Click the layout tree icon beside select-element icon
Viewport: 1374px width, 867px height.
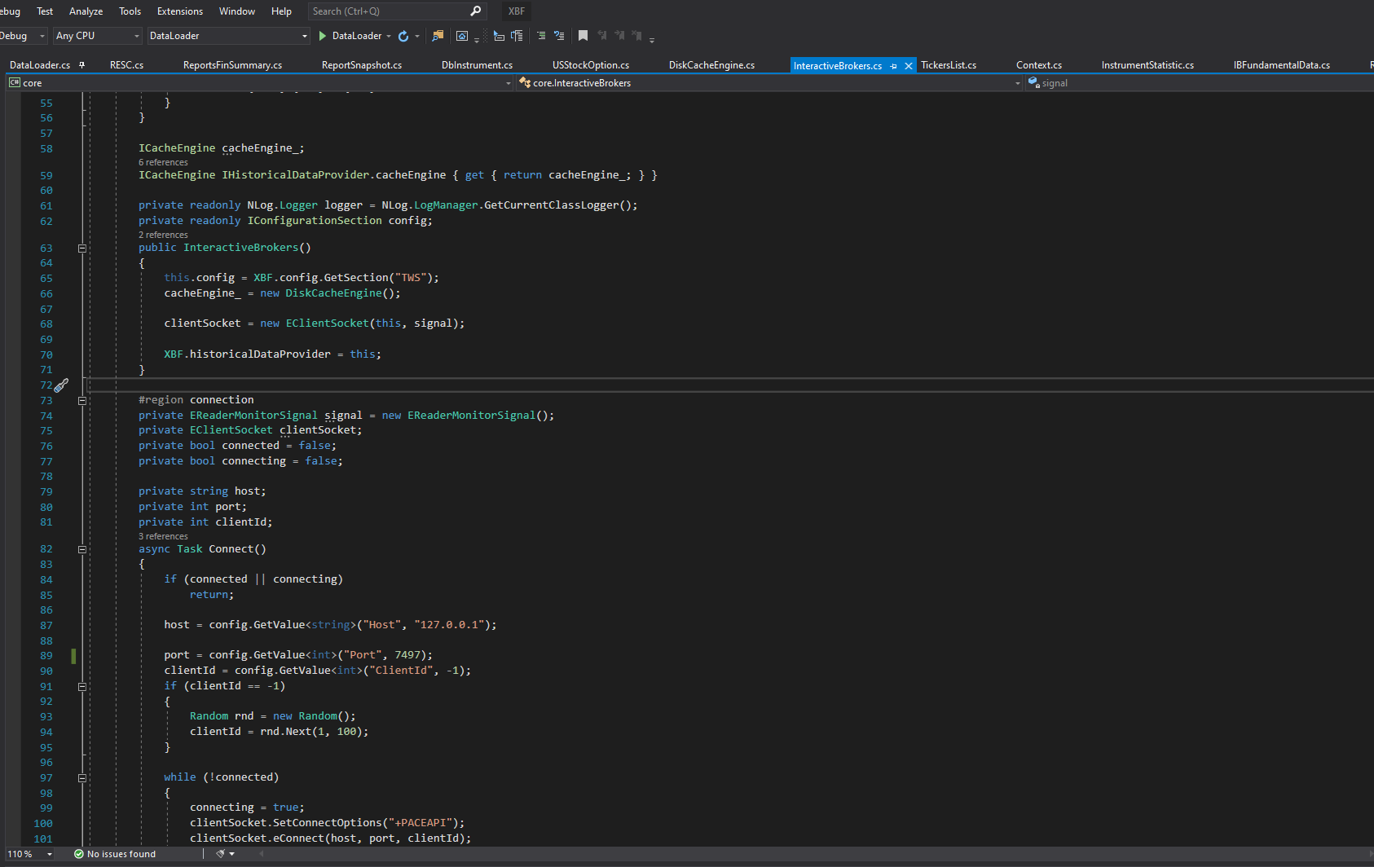[517, 36]
